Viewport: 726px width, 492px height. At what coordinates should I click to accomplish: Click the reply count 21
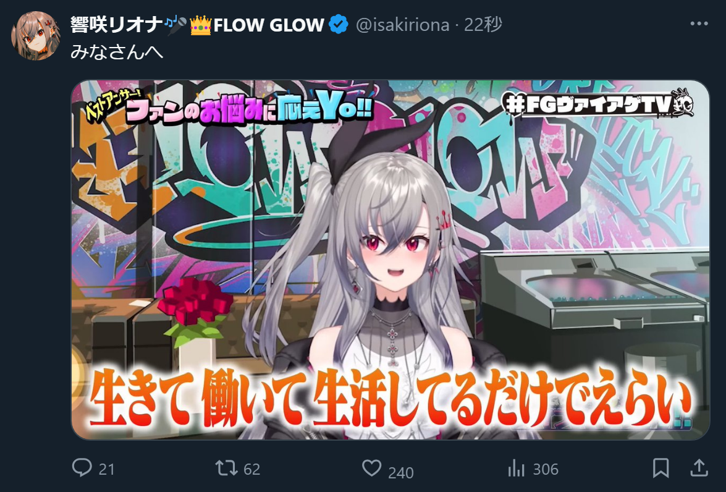click(x=106, y=469)
